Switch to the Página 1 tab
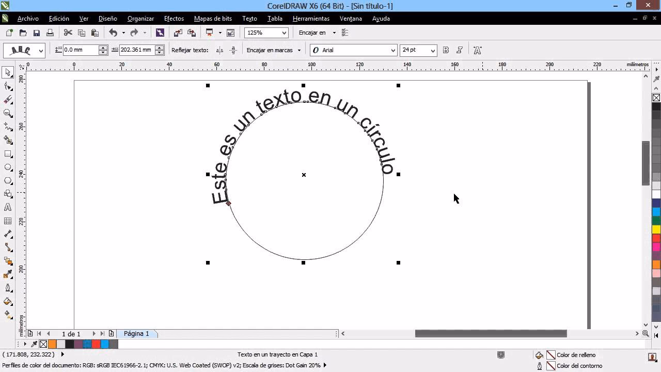The width and height of the screenshot is (661, 372). click(x=136, y=333)
